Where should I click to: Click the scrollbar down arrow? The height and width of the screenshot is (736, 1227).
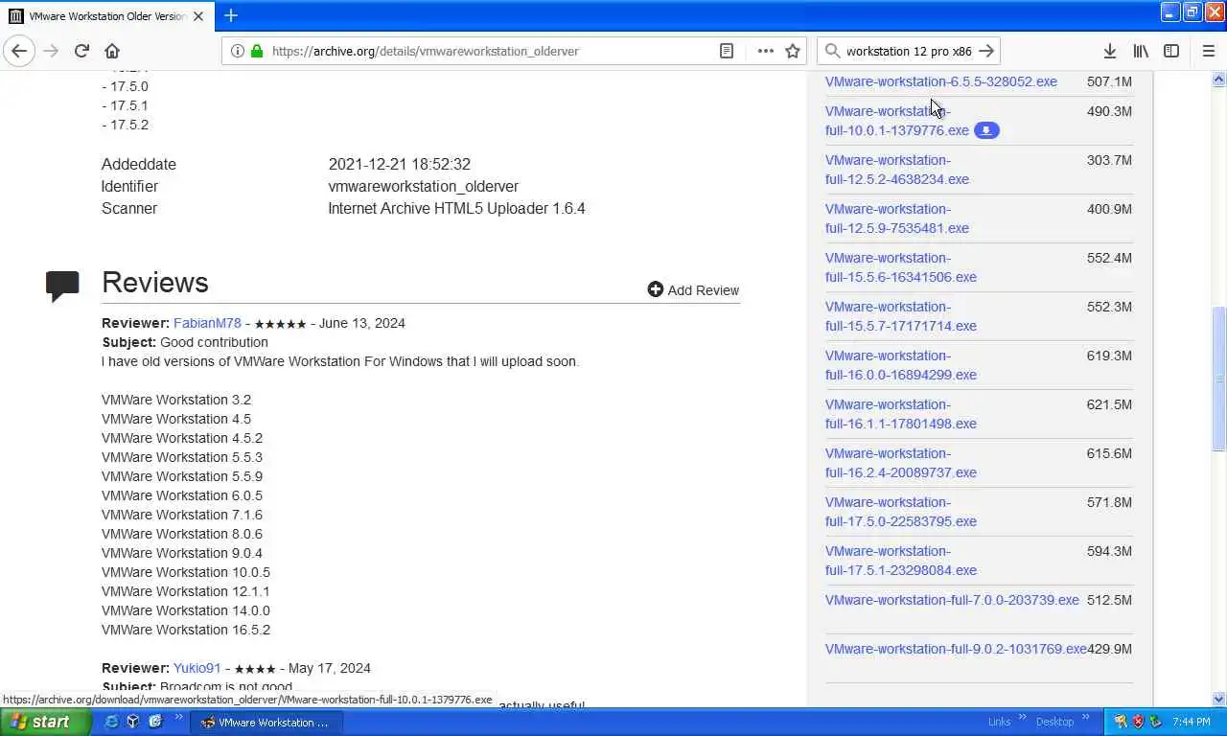point(1218,699)
